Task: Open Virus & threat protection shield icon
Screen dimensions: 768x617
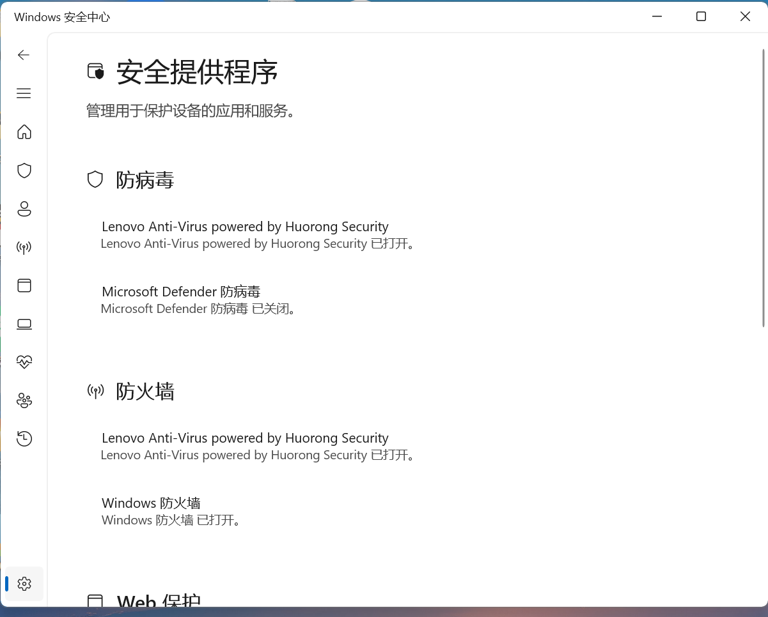Action: pyautogui.click(x=24, y=171)
